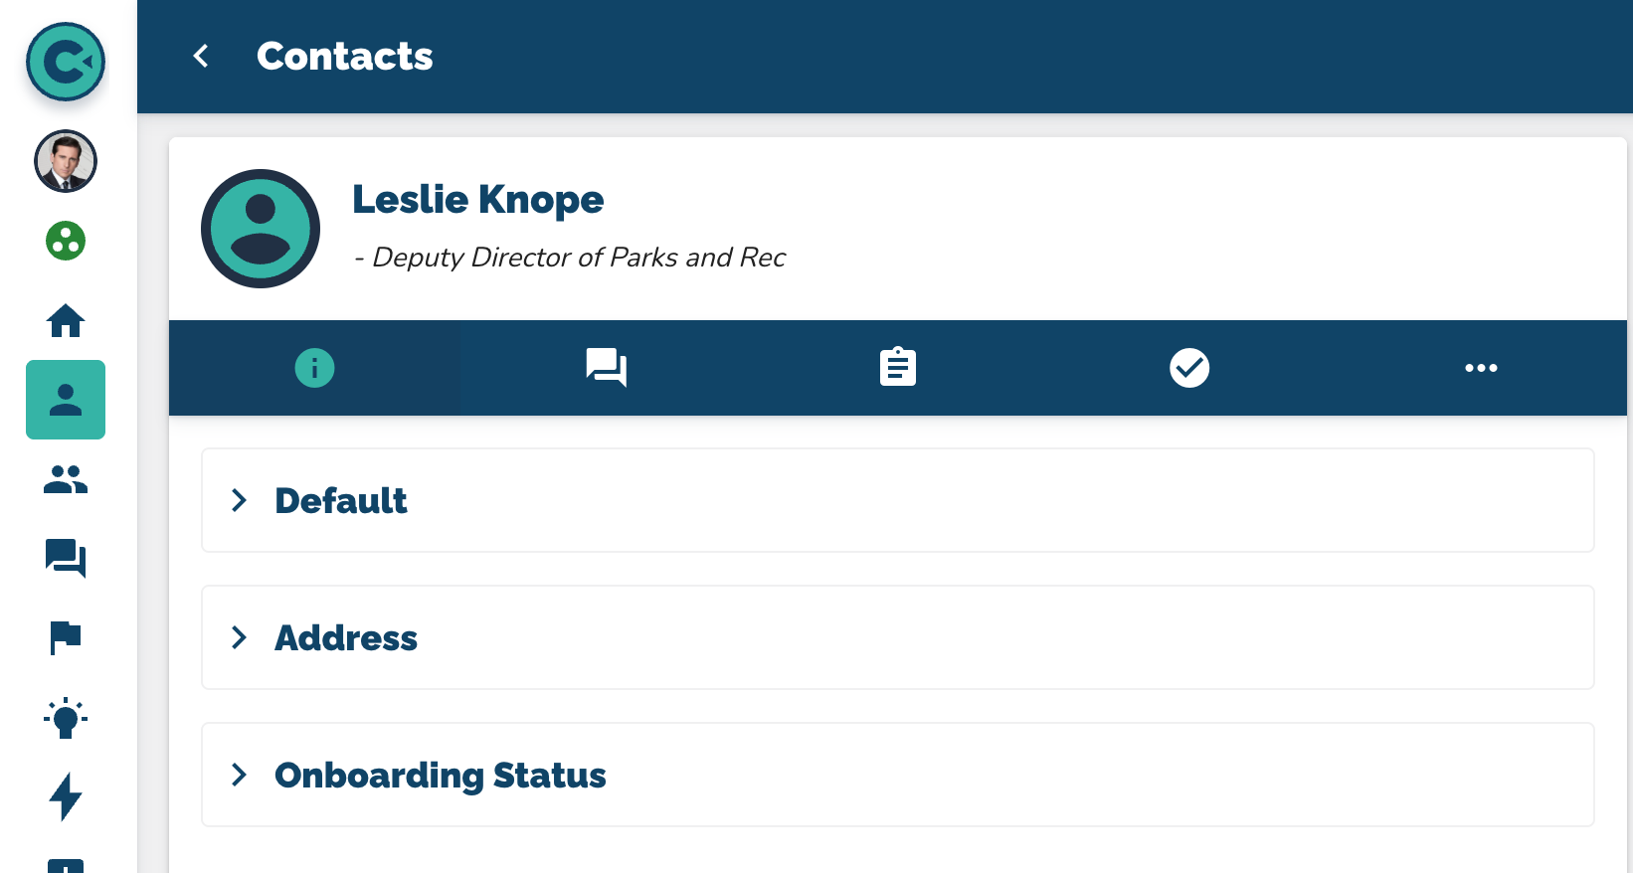Click Leslie Knope's contact avatar
1633x873 pixels.
(x=261, y=229)
